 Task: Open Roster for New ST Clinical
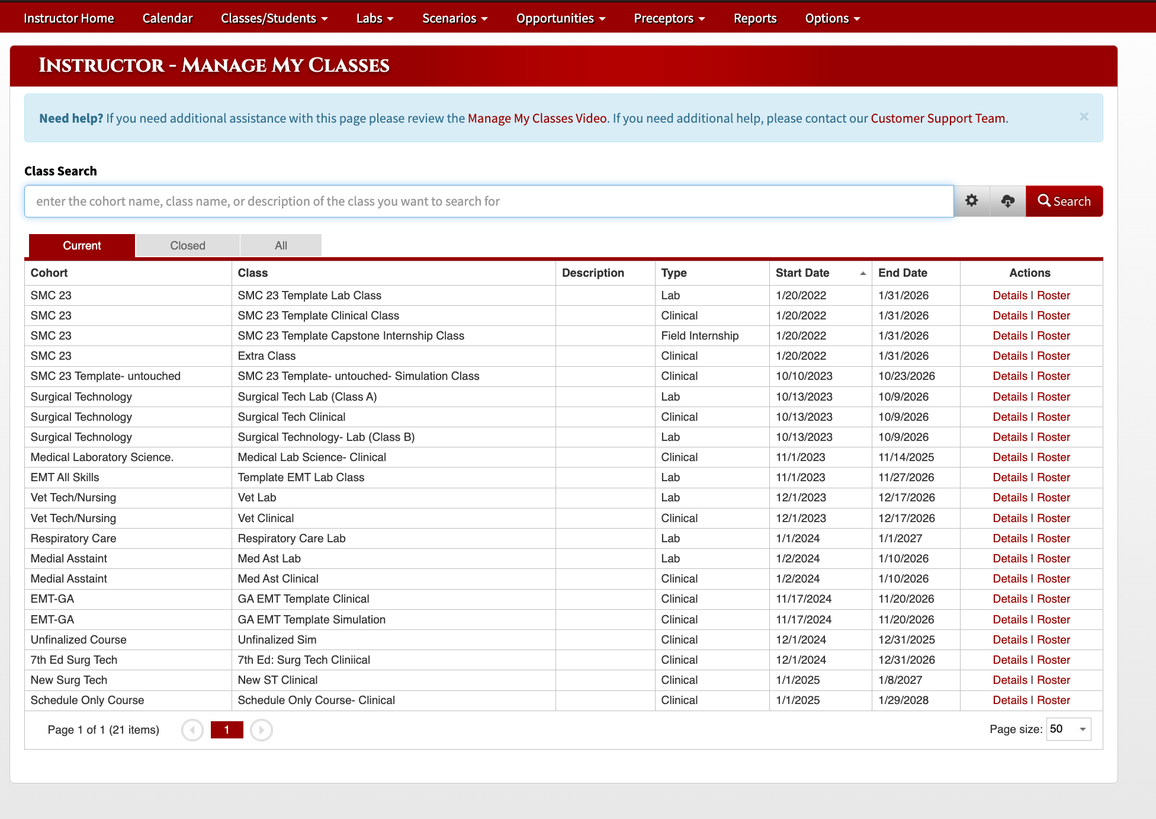tap(1054, 680)
